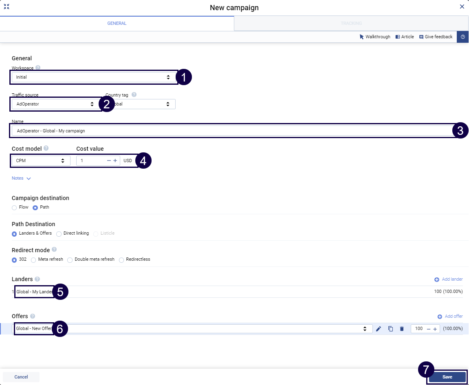Screen dimensions: 469x385
Task: Open the help question mark button
Action: tap(462, 37)
